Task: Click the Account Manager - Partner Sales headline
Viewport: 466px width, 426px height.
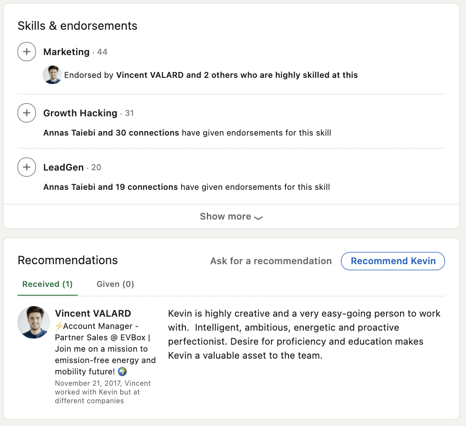Action: click(105, 349)
